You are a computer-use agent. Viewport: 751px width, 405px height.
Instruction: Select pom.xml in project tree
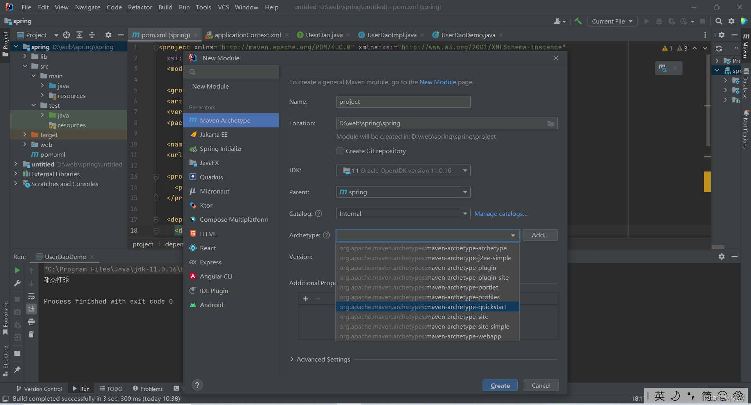(52, 154)
